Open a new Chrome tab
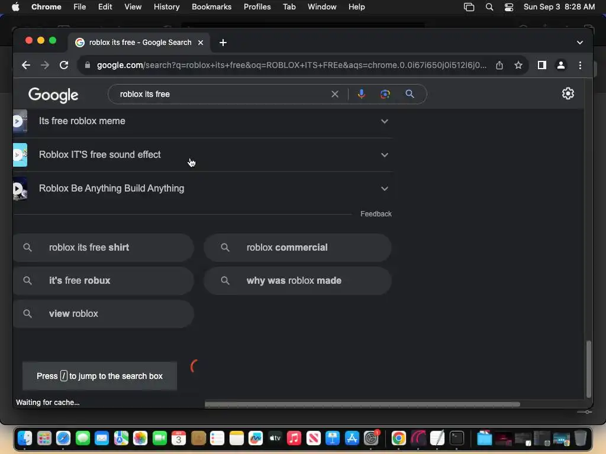 click(223, 43)
